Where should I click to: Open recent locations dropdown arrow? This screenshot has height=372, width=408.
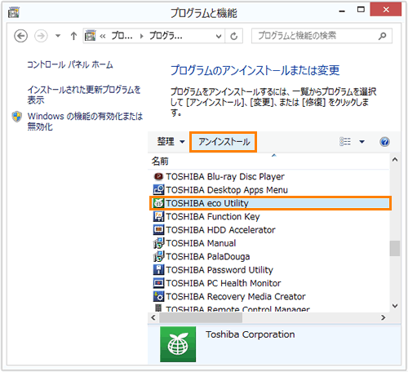click(x=58, y=36)
